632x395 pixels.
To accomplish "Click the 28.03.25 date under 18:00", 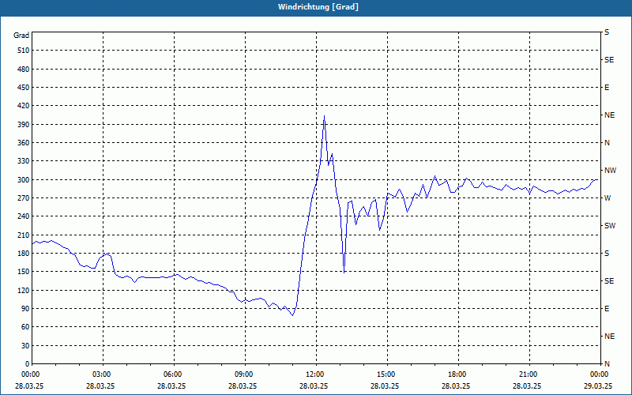I will pos(456,386).
